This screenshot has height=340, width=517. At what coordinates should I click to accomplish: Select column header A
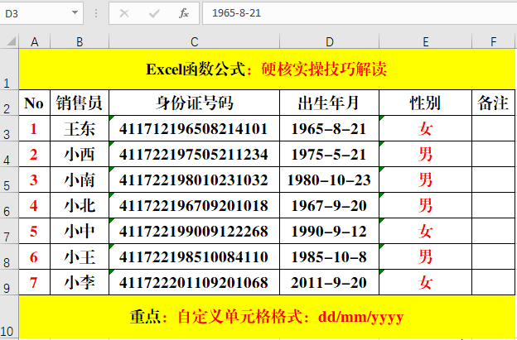click(x=34, y=41)
